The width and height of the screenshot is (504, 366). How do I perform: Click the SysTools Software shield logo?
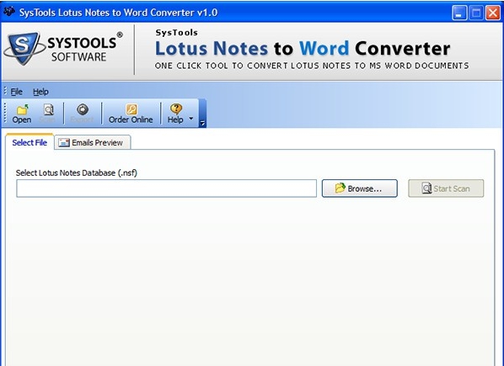point(24,48)
